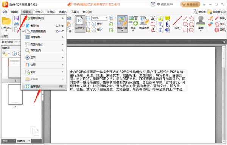This screenshot has width=227, height=145.
Task: Click the 高级查找(S) advanced search button
Action: (x=216, y=12)
